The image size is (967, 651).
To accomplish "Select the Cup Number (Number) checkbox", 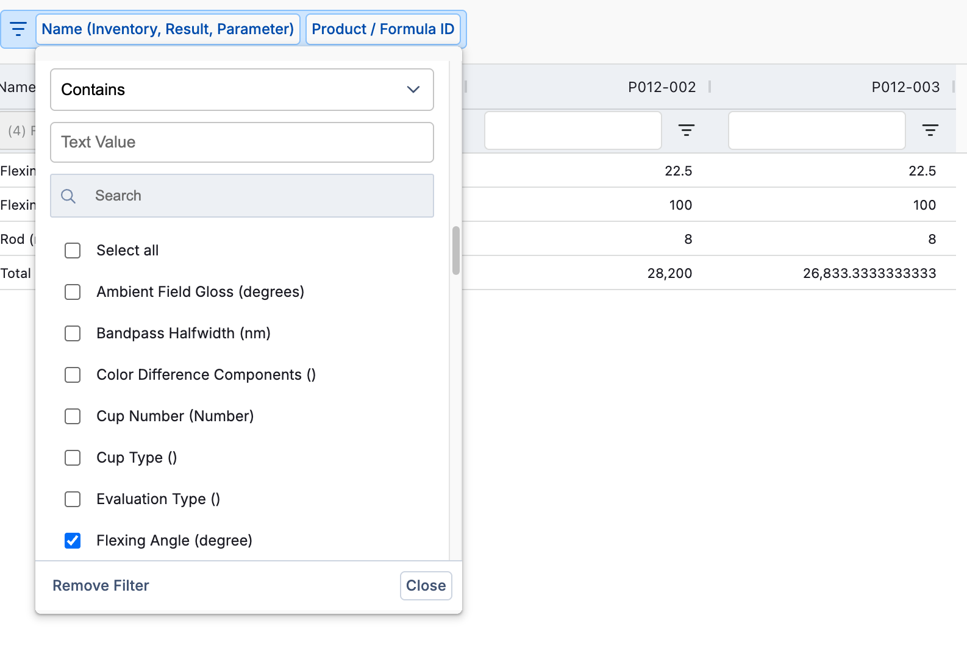I will (x=73, y=416).
